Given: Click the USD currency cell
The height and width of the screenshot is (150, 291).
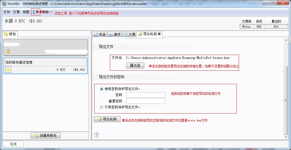Looking at the screenshot, I should tap(259, 27).
